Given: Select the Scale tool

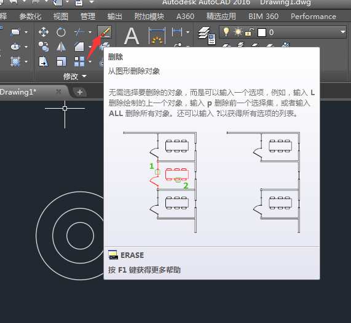Looking at the screenshot, I should click(x=61, y=61).
